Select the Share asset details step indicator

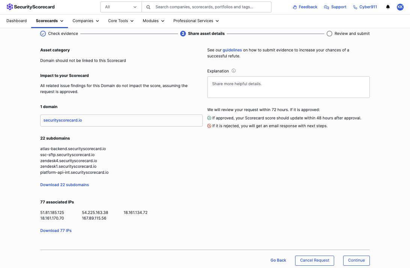point(183,33)
